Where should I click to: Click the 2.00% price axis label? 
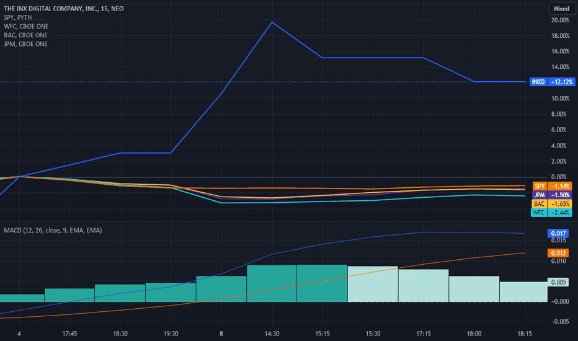tap(559, 161)
